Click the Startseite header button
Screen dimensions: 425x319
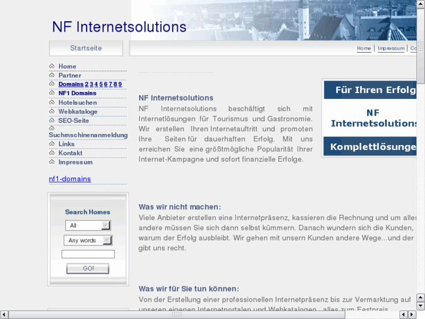[86, 49]
